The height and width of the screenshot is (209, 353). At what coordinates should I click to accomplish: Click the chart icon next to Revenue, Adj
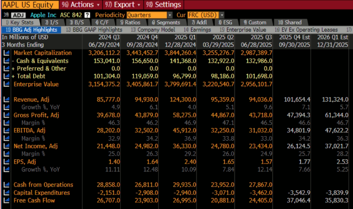[6, 99]
